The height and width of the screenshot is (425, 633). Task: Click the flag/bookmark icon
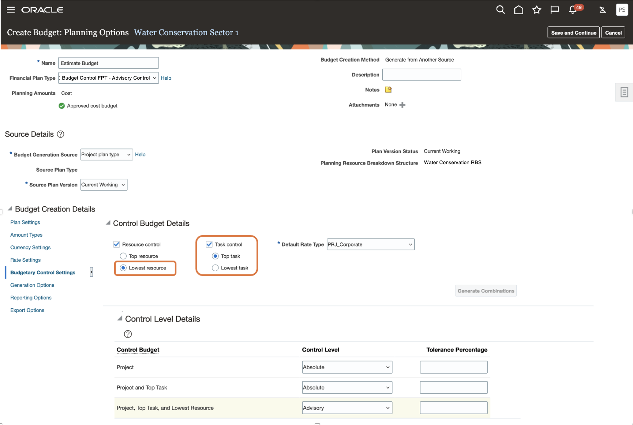554,9
